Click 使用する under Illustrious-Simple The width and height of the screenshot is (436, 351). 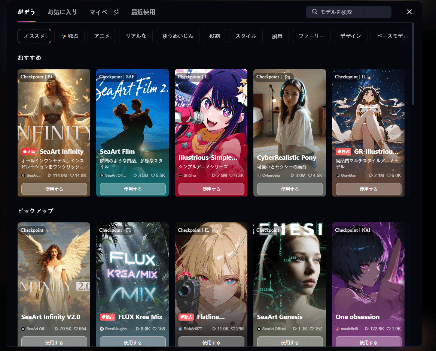tap(211, 189)
